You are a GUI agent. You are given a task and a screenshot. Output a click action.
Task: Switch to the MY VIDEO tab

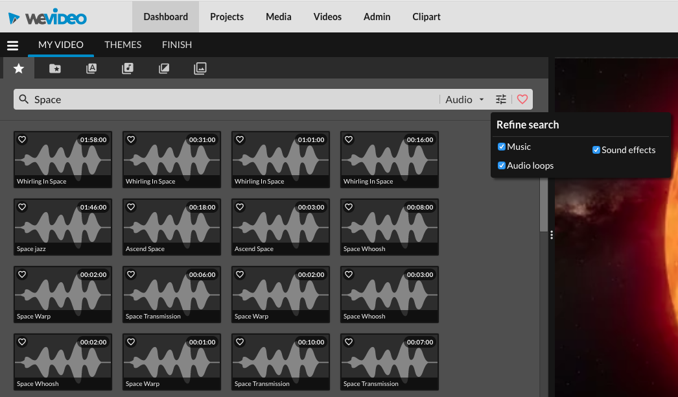tap(60, 45)
